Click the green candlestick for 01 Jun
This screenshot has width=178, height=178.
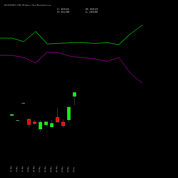click(x=74, y=94)
